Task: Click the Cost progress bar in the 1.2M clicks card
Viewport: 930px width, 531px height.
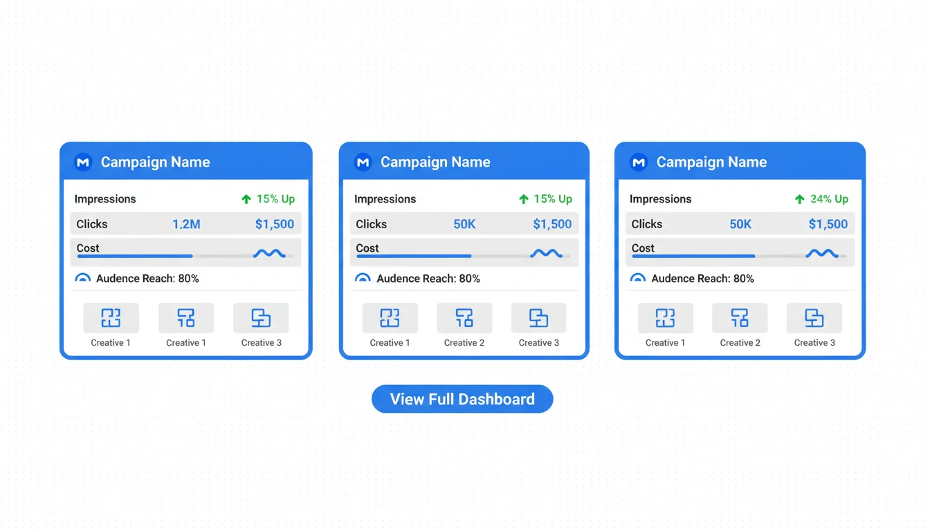Action: [x=135, y=256]
